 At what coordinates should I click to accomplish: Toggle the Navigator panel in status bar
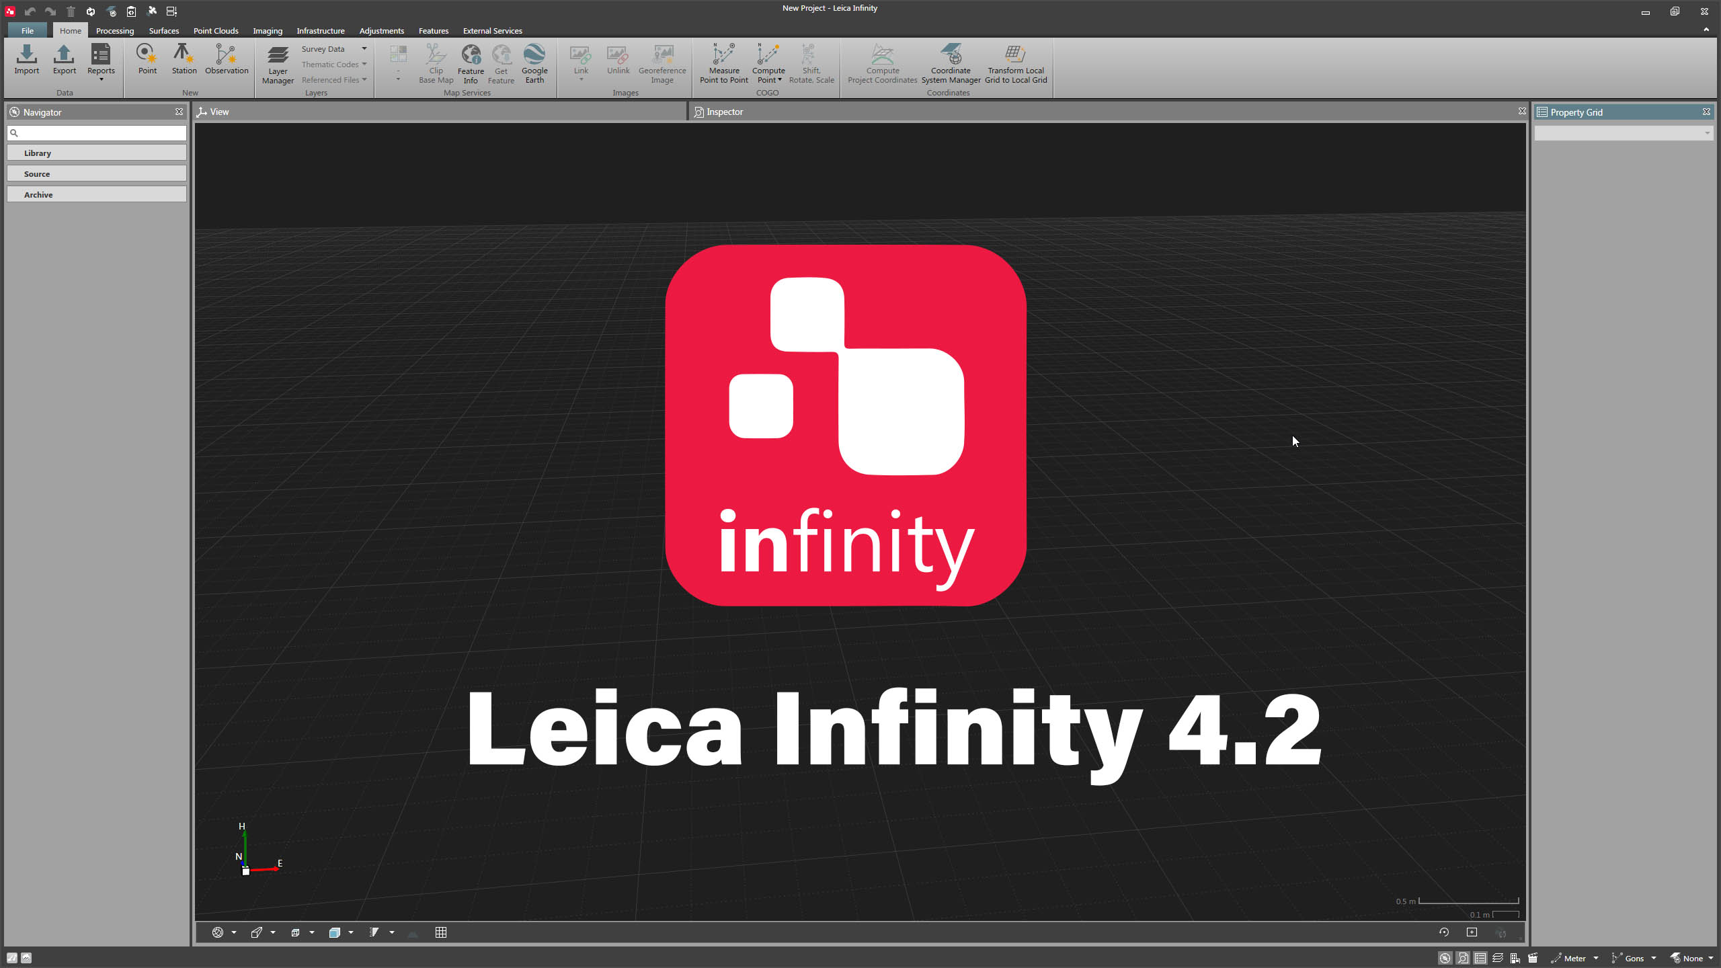coord(1445,959)
